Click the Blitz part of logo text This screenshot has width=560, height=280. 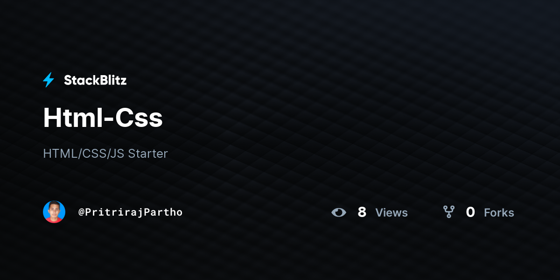coord(111,80)
